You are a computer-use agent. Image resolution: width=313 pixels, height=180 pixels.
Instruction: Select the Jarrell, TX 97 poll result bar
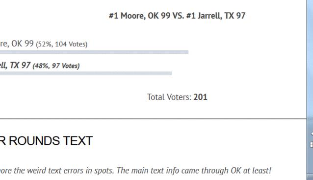tap(86, 73)
